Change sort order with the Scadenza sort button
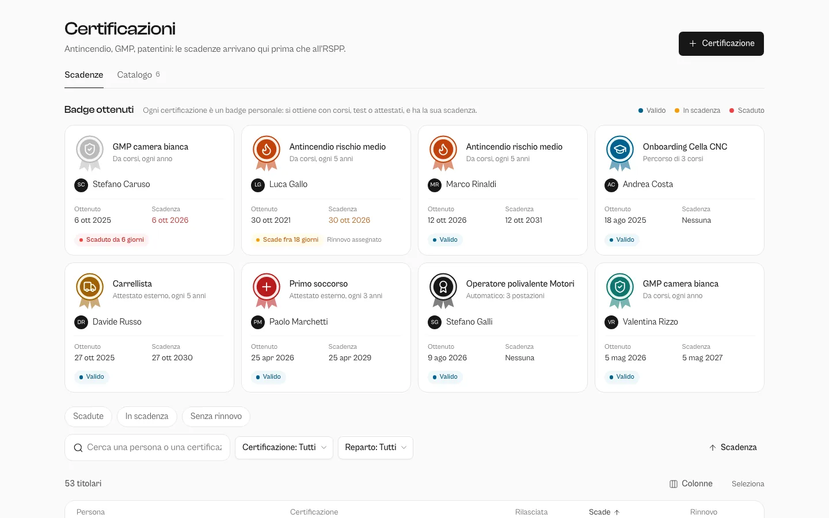The width and height of the screenshot is (829, 518). [x=733, y=448]
